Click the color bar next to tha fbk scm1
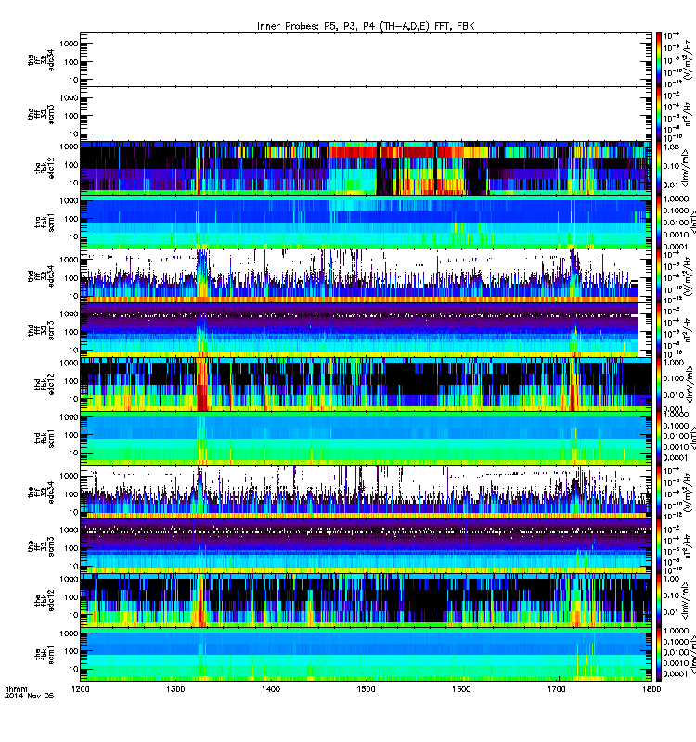This screenshot has height=742, width=696. [658, 222]
